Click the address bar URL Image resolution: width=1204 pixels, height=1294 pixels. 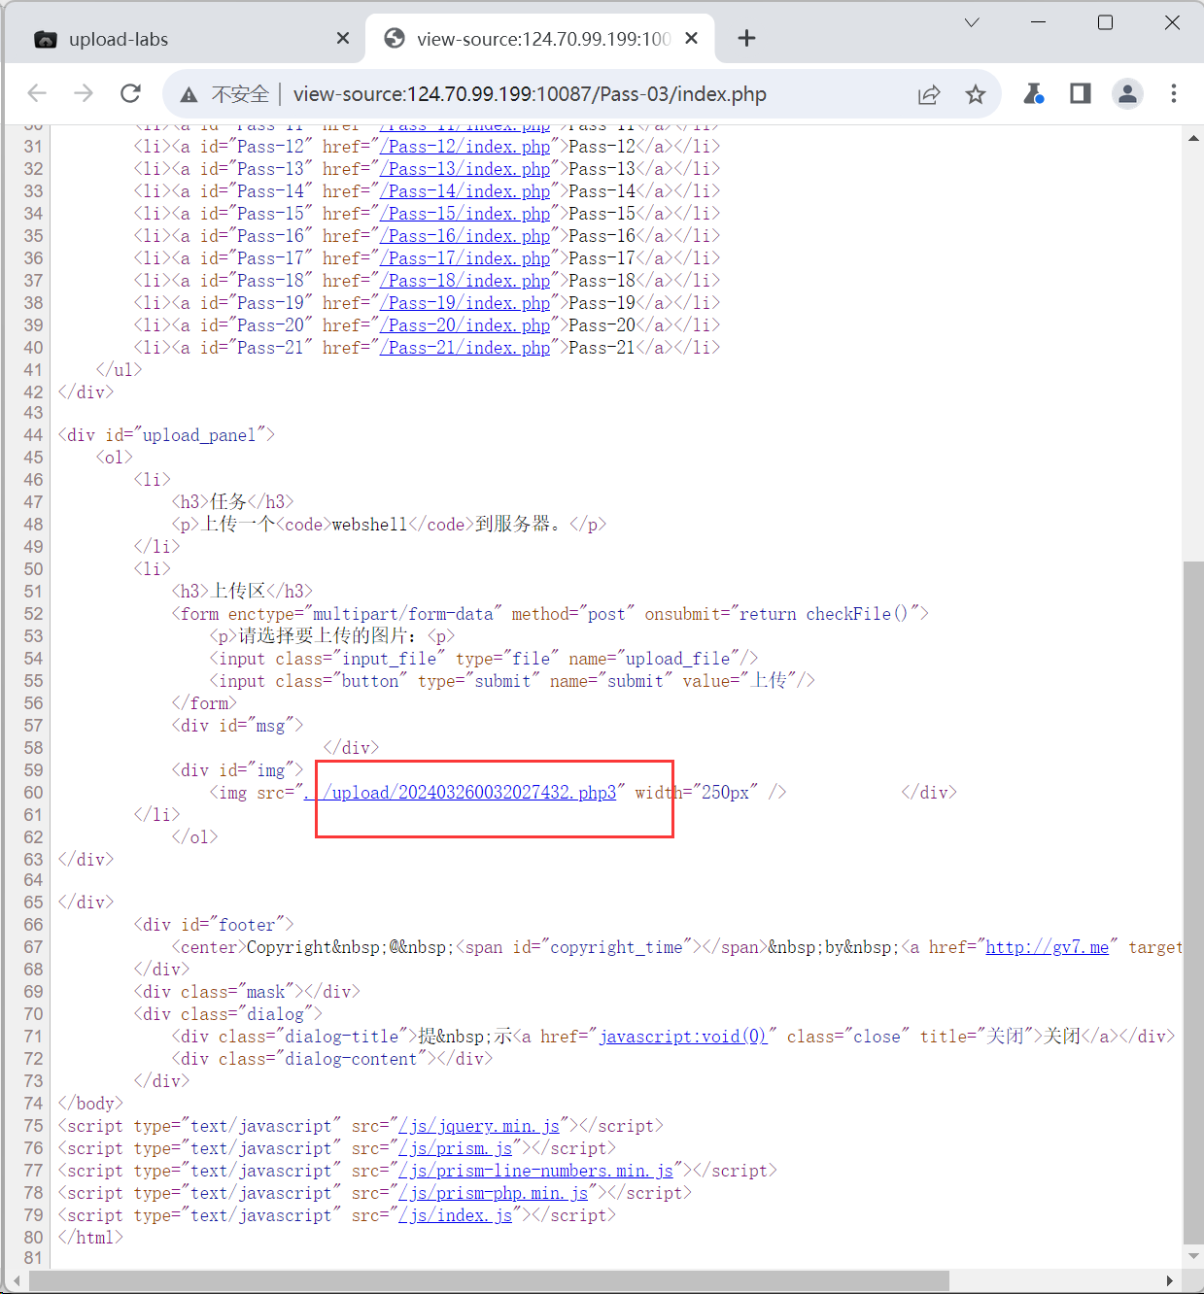(x=530, y=94)
